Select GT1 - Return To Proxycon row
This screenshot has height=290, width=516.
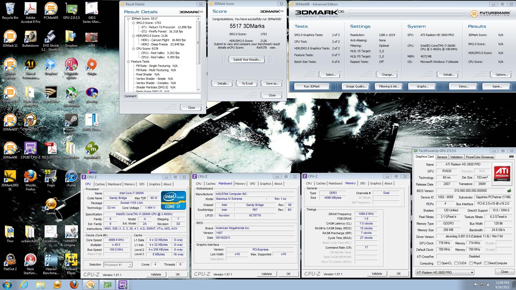[x=166, y=27]
